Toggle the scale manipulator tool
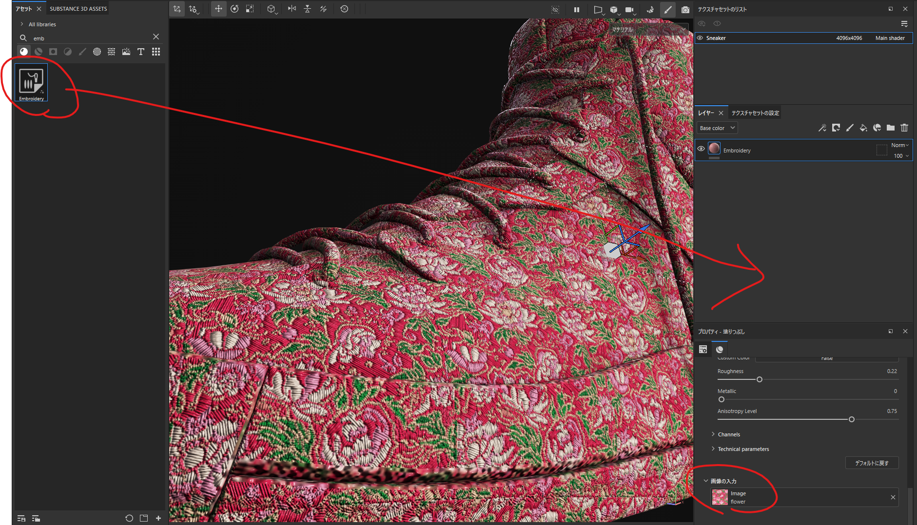 pyautogui.click(x=250, y=9)
